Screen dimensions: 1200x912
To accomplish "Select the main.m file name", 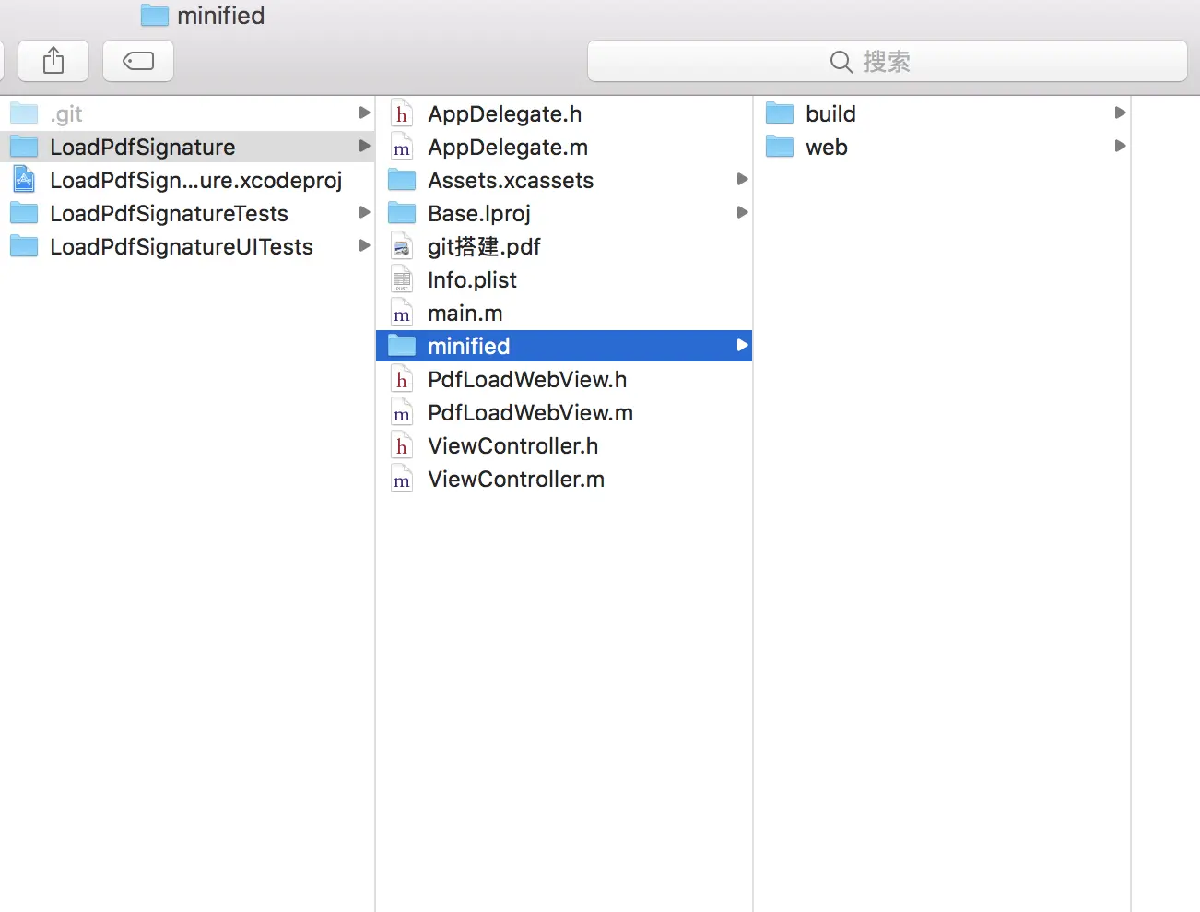I will [x=465, y=314].
